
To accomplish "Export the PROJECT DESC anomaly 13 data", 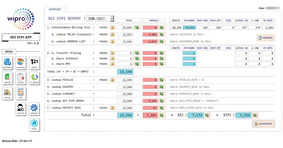I will click(x=161, y=108).
